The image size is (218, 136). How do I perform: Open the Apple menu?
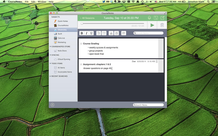(x=4, y=2)
